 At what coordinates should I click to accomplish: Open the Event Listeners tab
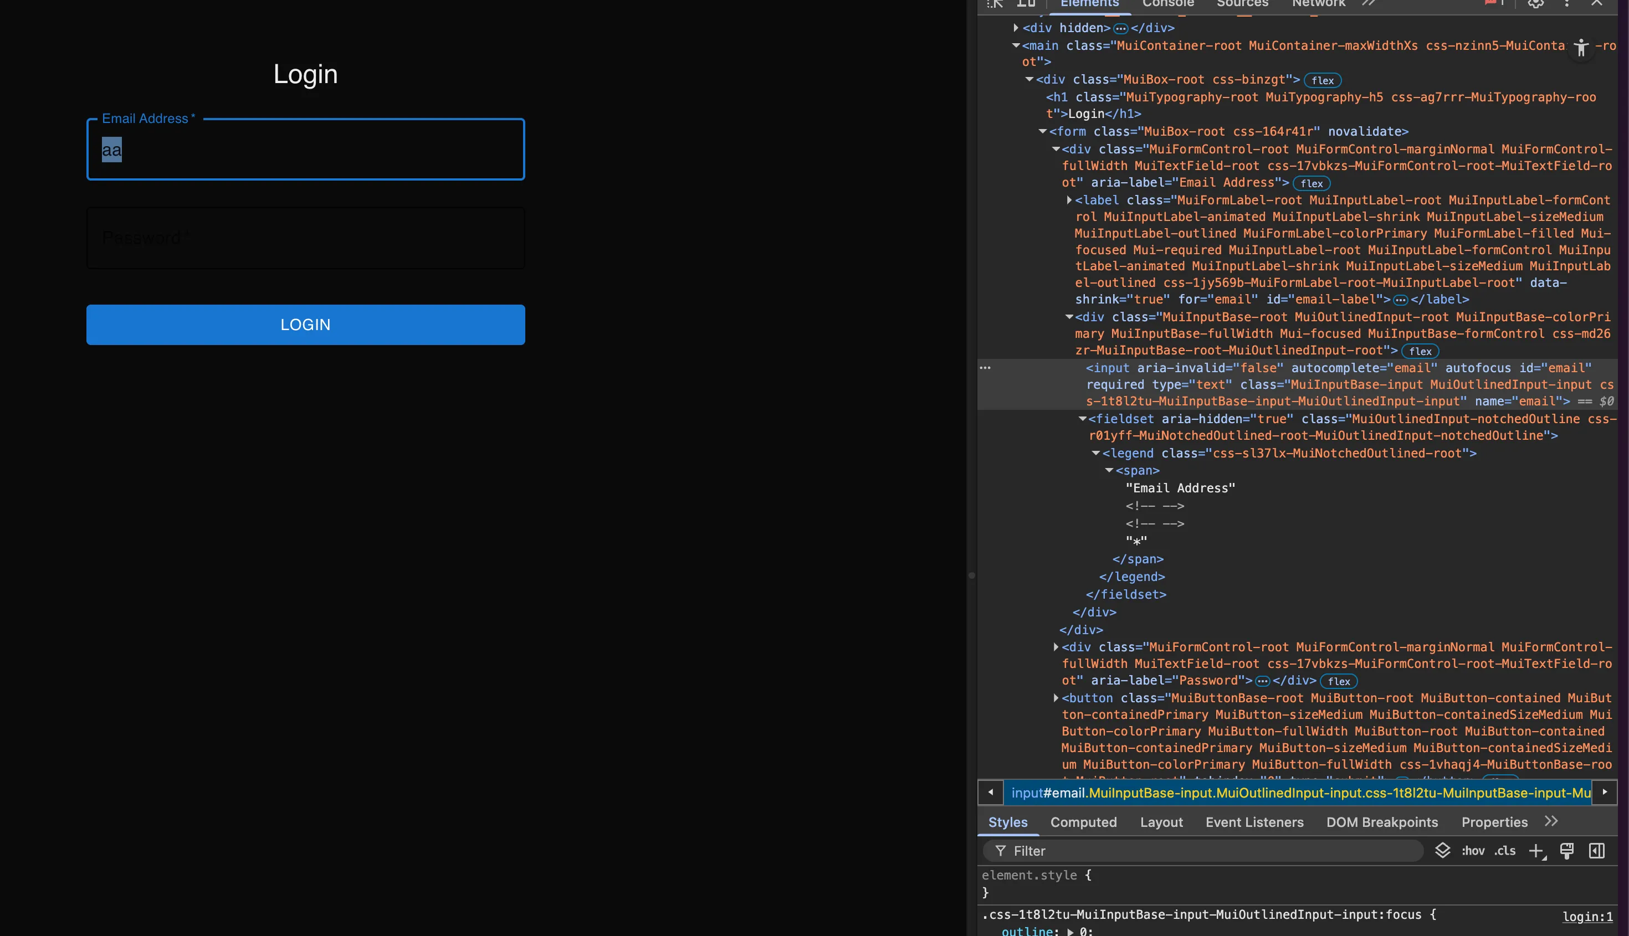[x=1254, y=822]
